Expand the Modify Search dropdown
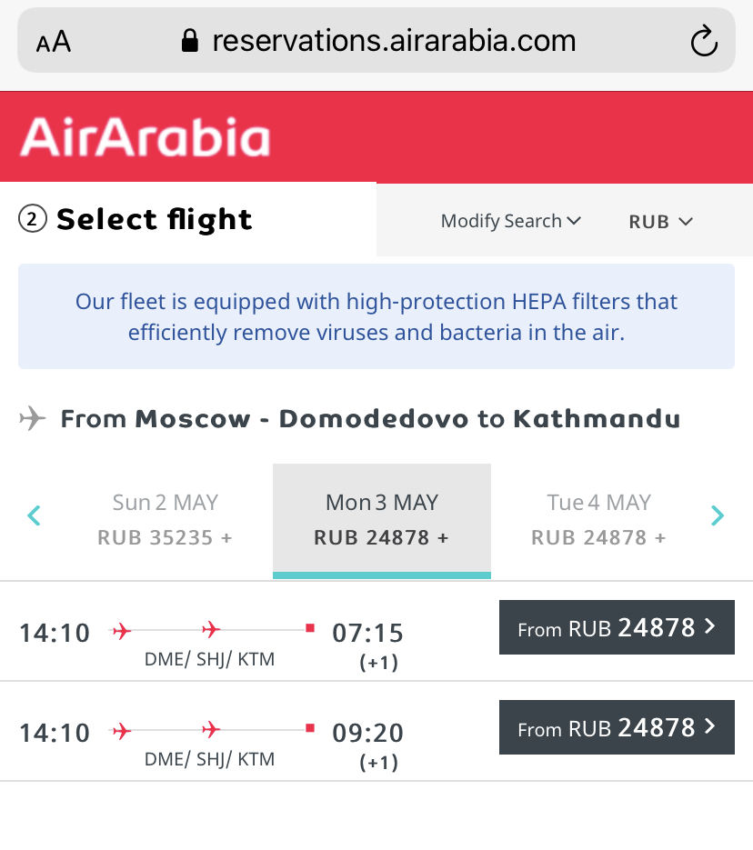This screenshot has height=850, width=753. 510,221
